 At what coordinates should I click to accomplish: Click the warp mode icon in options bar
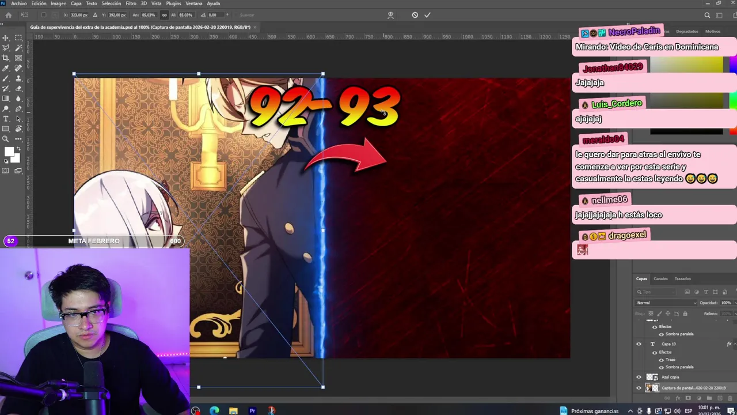click(x=390, y=15)
